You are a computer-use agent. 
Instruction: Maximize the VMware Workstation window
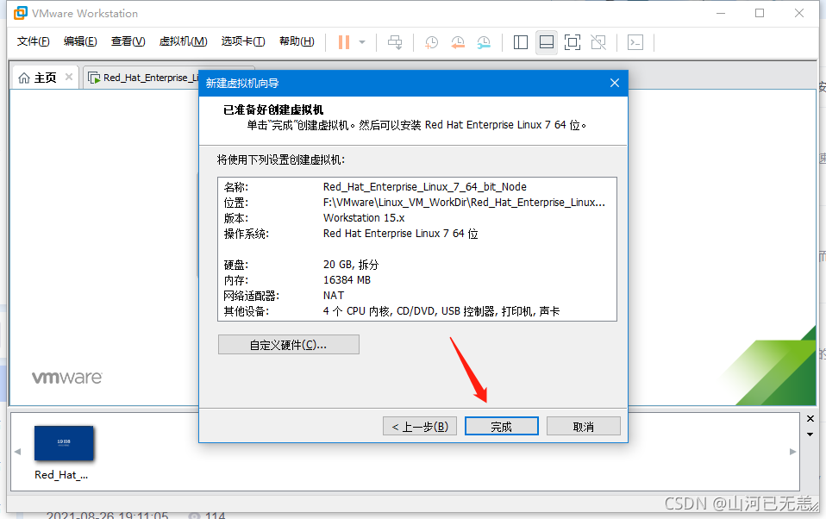click(x=760, y=13)
